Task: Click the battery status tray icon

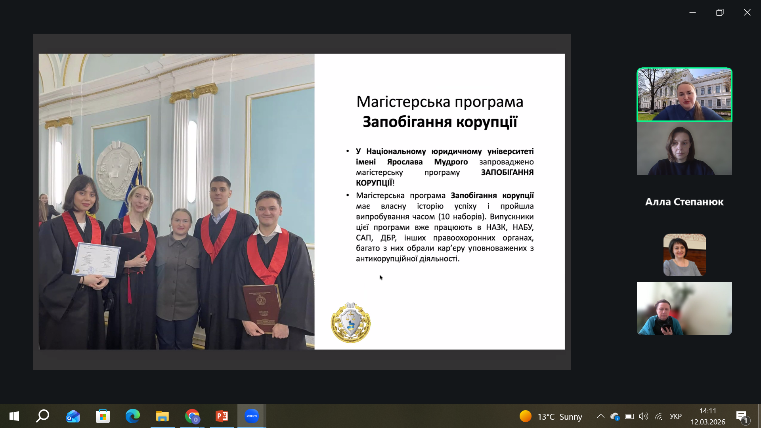Action: tap(629, 417)
